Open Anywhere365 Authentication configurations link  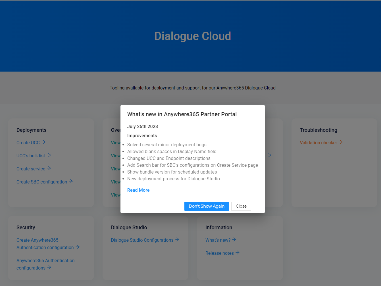45,264
